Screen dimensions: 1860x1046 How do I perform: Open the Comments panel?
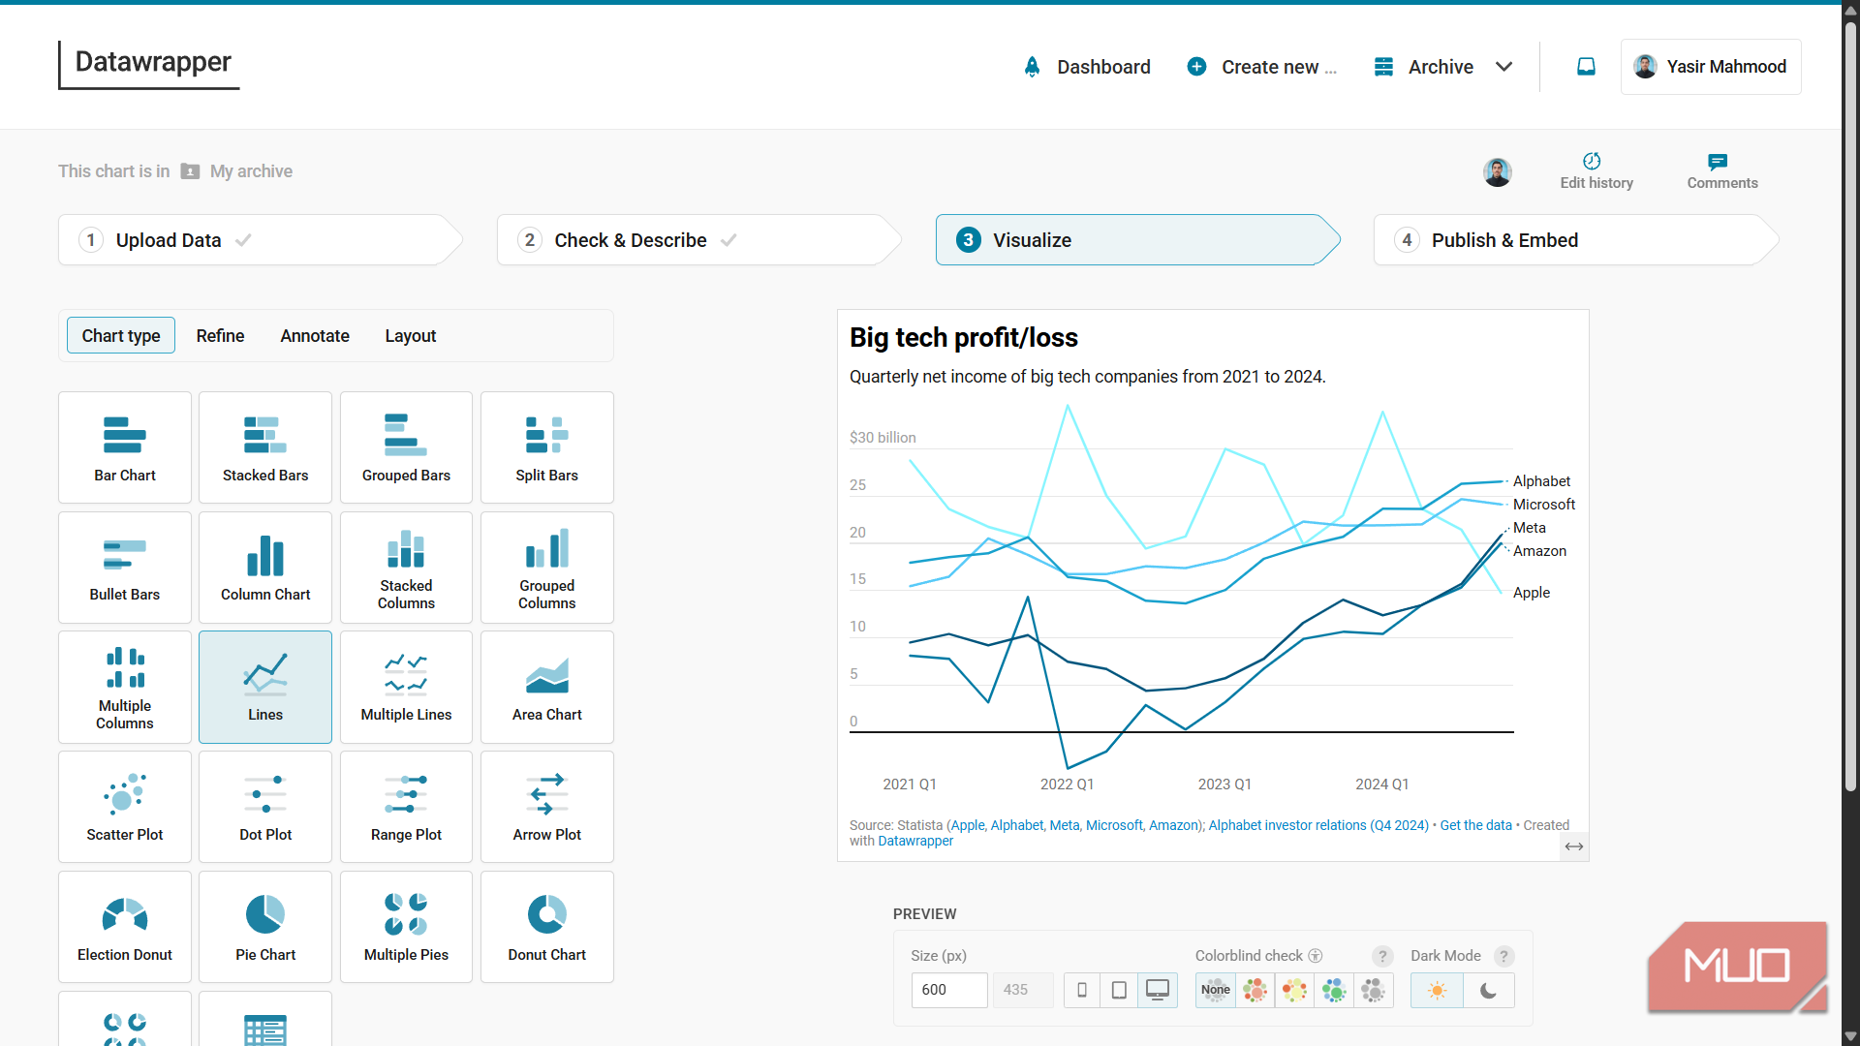pyautogui.click(x=1721, y=171)
